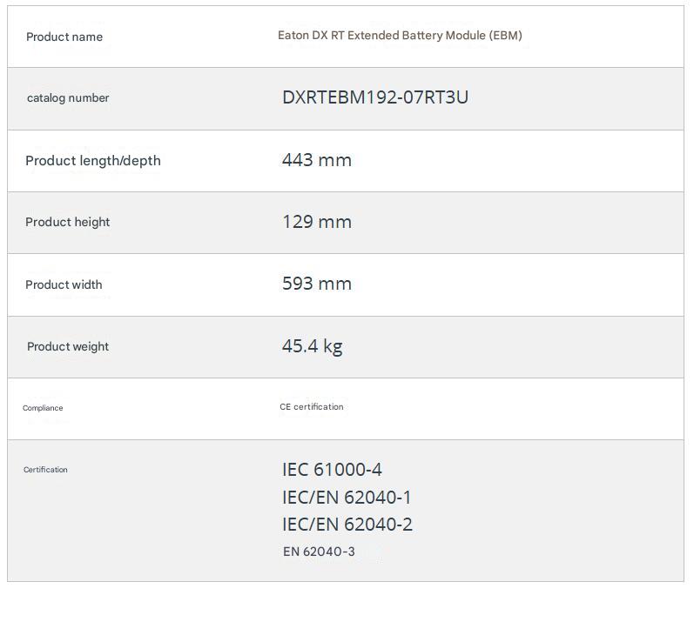Click the 'Product length/depth' label
Viewport: 694px width, 622px height.
(93, 160)
